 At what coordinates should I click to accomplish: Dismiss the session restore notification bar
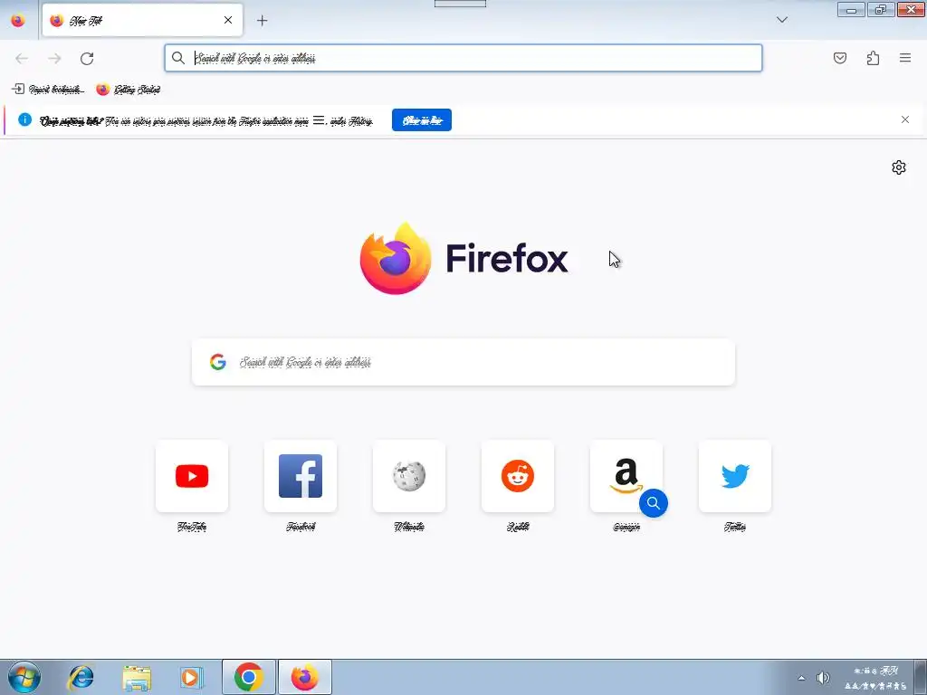(x=905, y=120)
